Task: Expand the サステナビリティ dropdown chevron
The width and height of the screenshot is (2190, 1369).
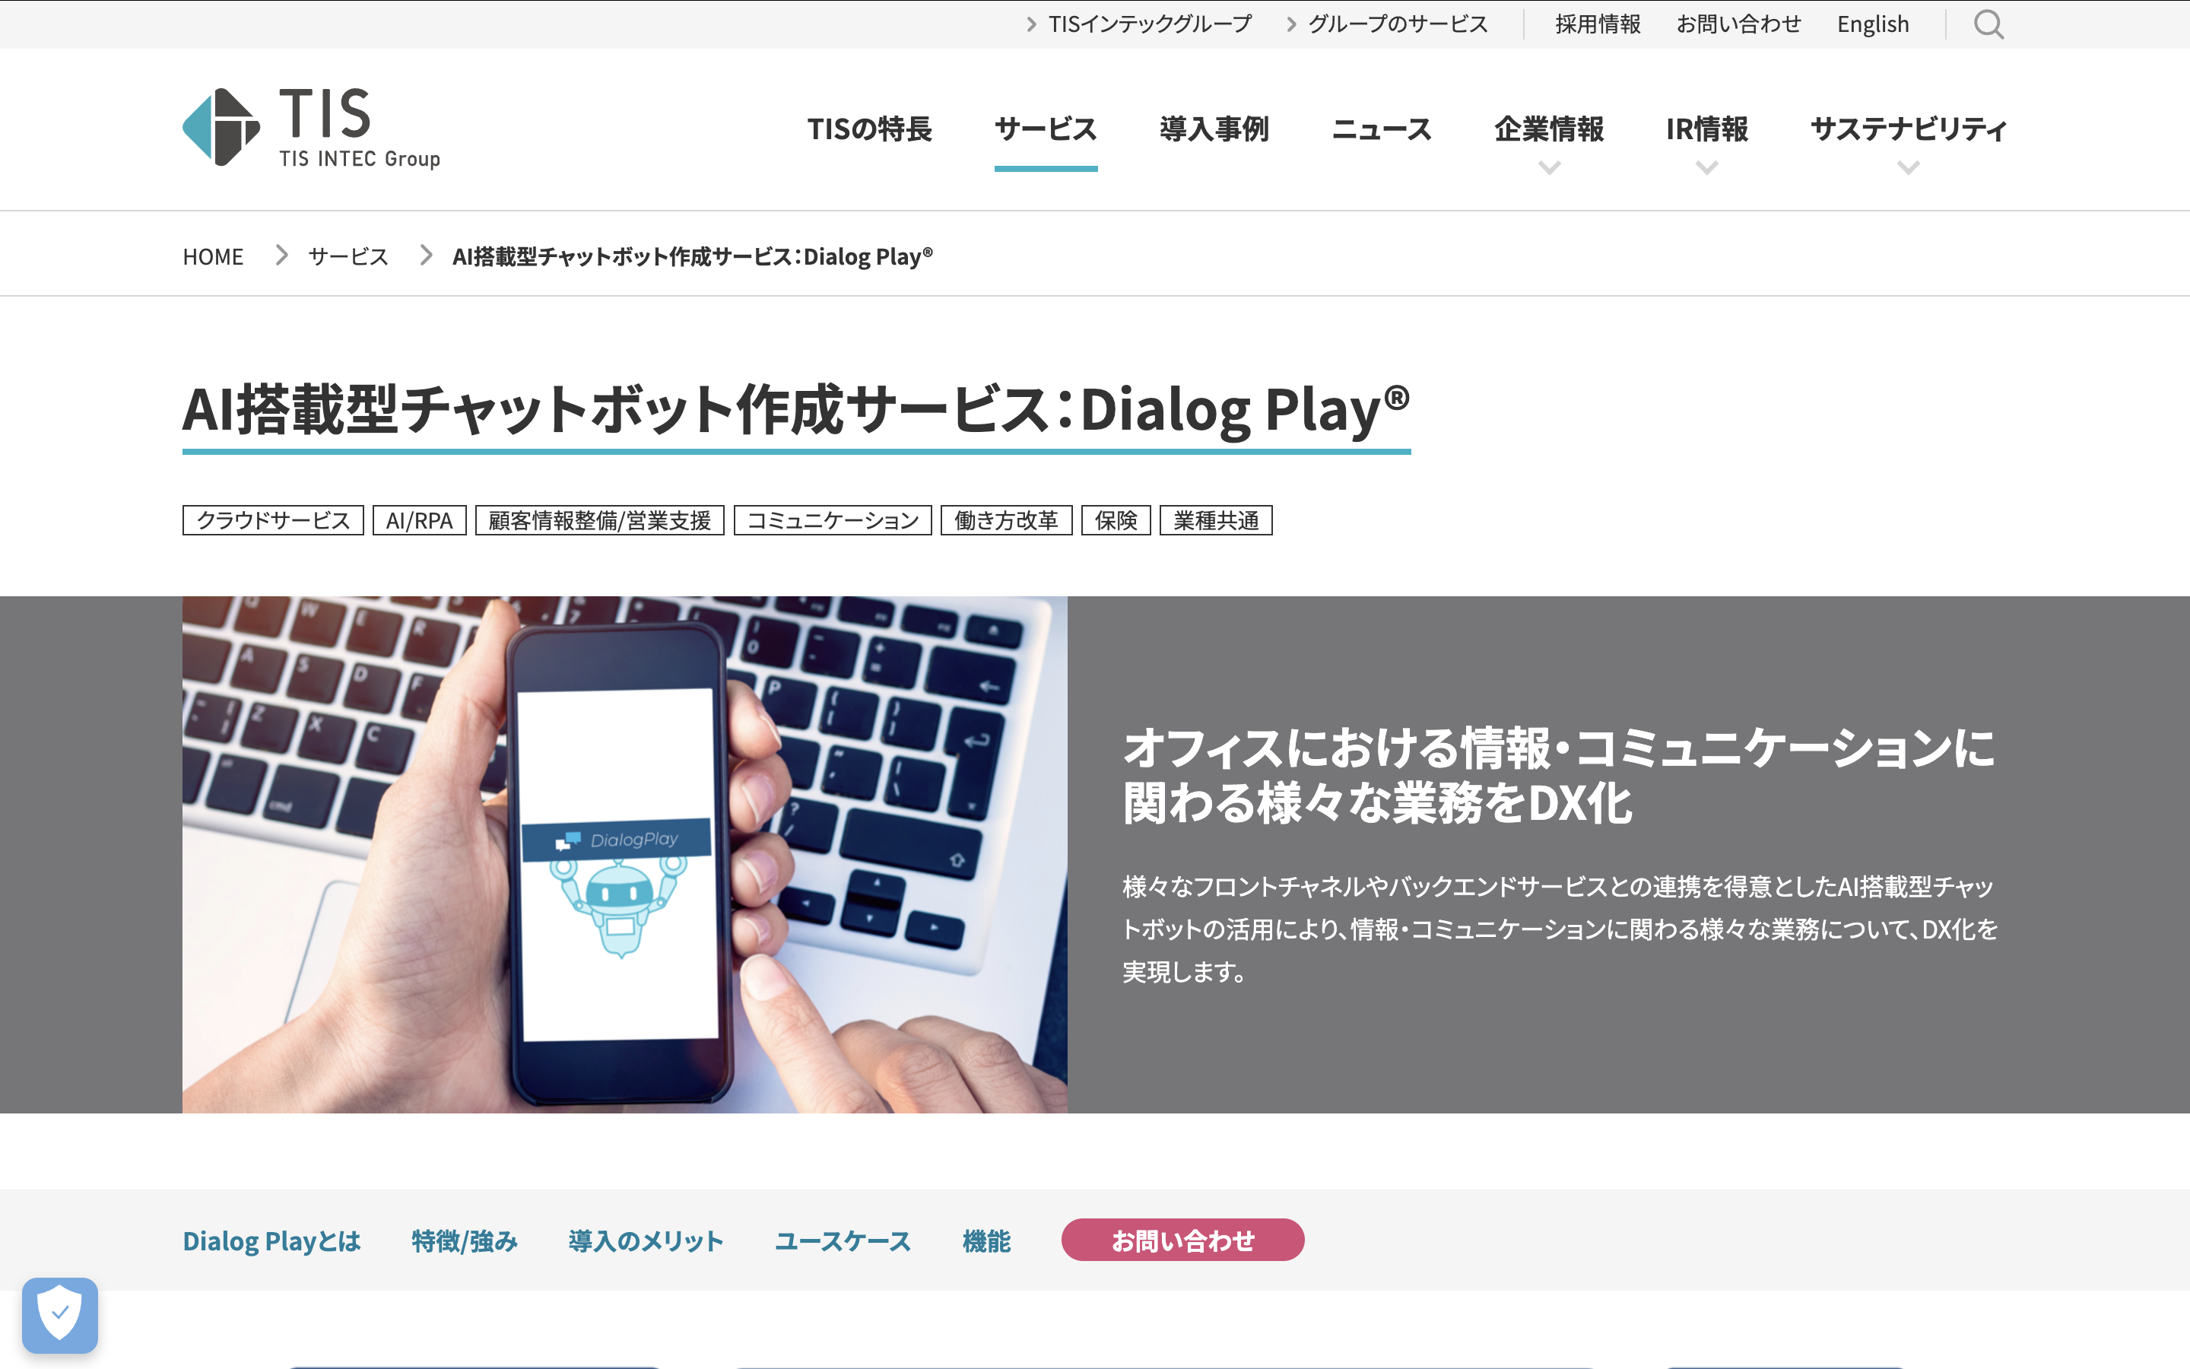Action: pyautogui.click(x=1909, y=167)
